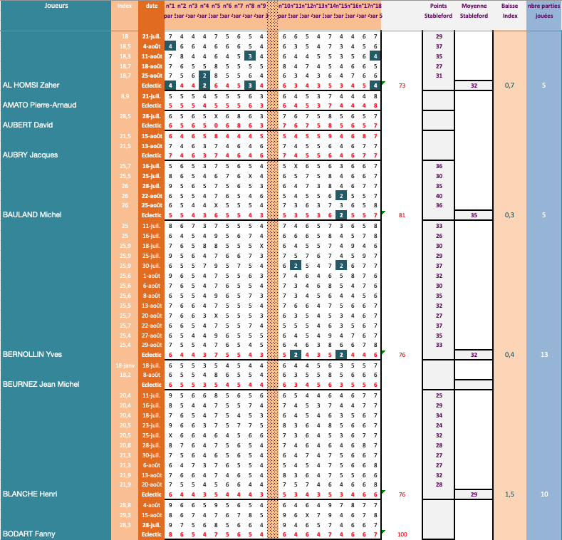Select parties jouées value 5 for AL HOMSI
Image resolution: width=562 pixels, height=540 pixels.
(543, 85)
